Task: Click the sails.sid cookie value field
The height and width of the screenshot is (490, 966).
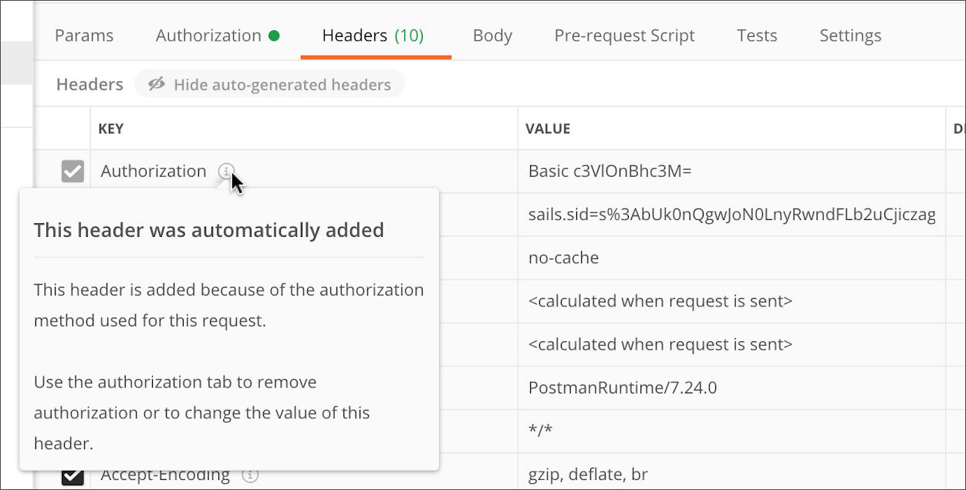Action: [694, 215]
